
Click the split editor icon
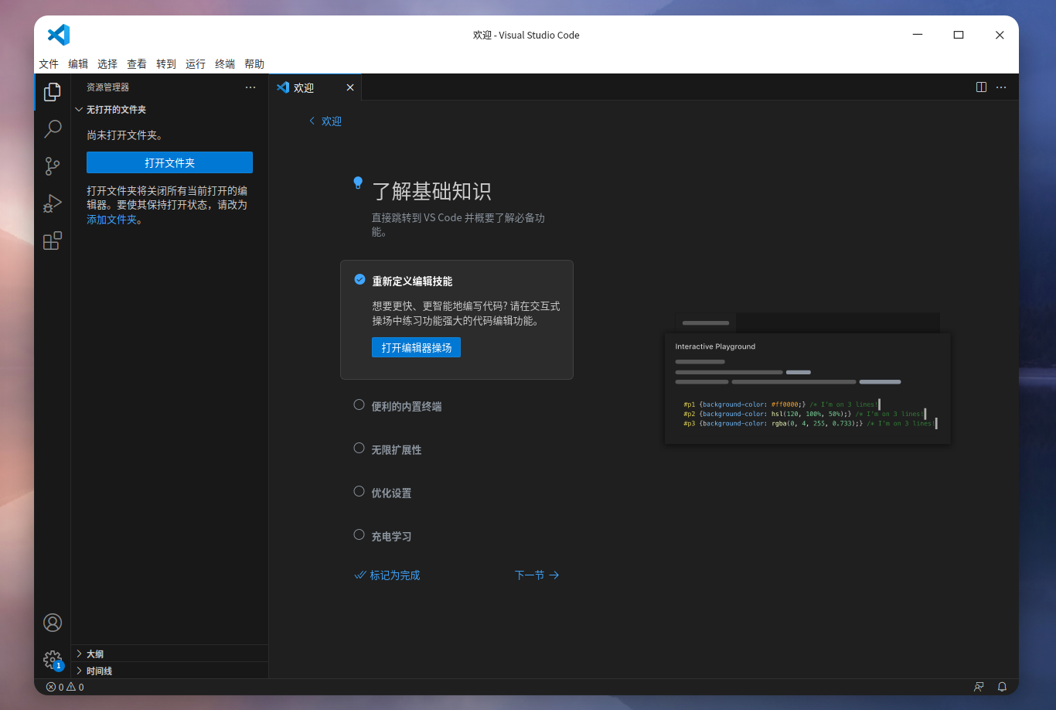(x=981, y=87)
